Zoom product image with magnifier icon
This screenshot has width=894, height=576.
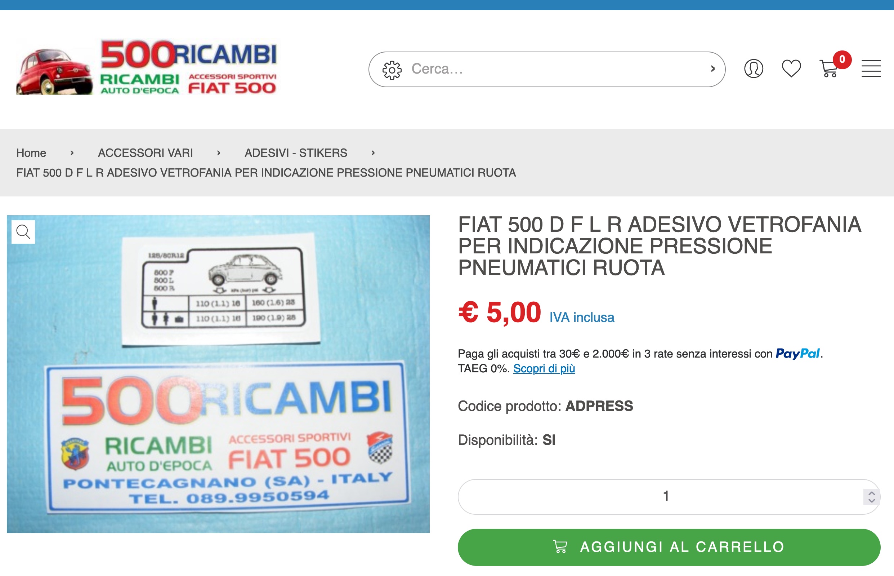(23, 232)
